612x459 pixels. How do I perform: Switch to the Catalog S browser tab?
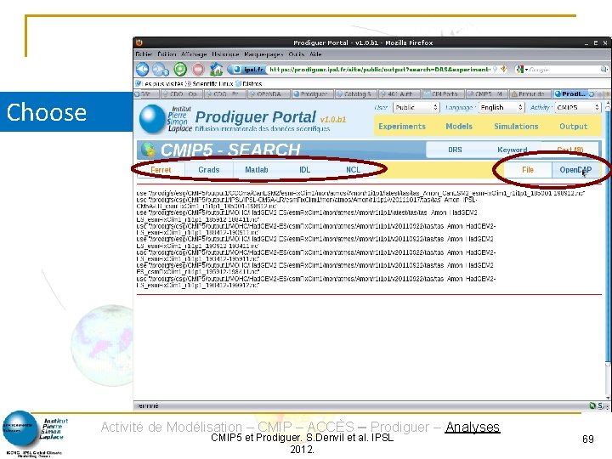pos(355,94)
